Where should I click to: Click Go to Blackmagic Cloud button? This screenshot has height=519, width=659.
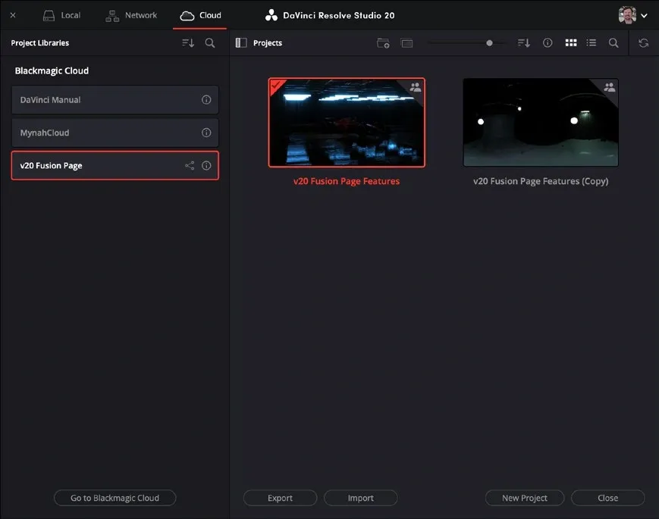[x=115, y=498]
